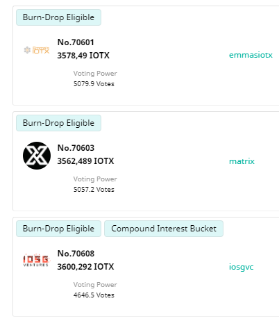Click the Compound Interest Bucket tag
Image resolution: width=279 pixels, height=328 pixels.
[x=164, y=229]
